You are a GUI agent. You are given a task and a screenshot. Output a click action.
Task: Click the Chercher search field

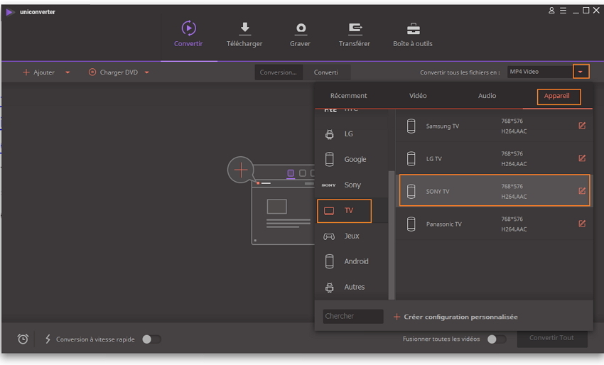tap(353, 317)
